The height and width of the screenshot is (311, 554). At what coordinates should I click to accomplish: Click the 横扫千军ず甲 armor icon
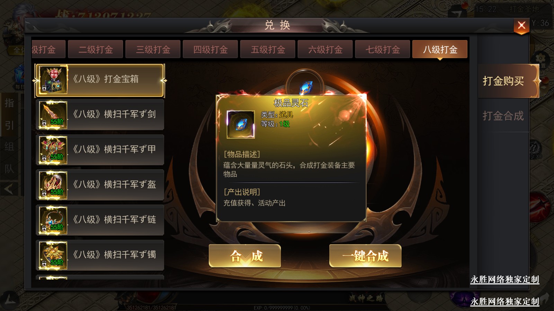pos(53,150)
